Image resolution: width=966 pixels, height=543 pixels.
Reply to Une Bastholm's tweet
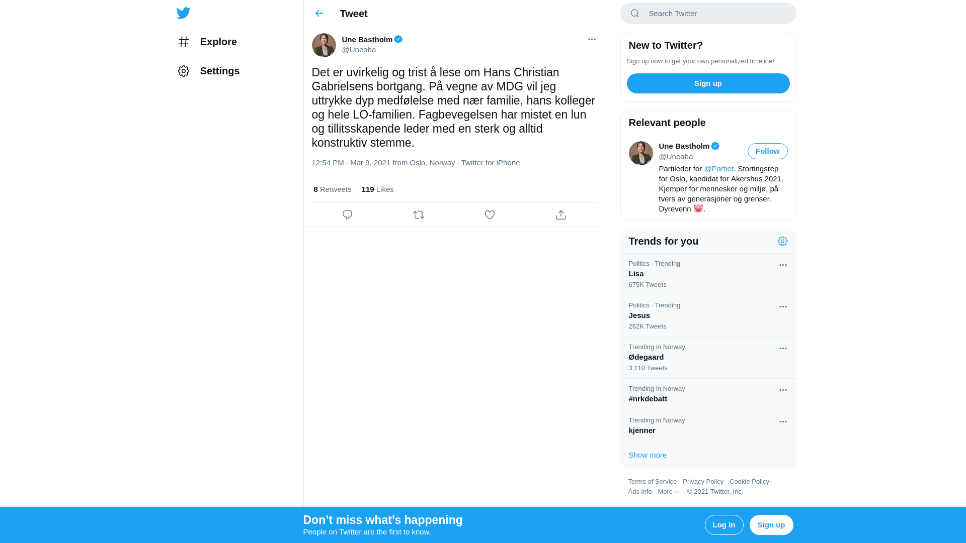[x=347, y=215]
